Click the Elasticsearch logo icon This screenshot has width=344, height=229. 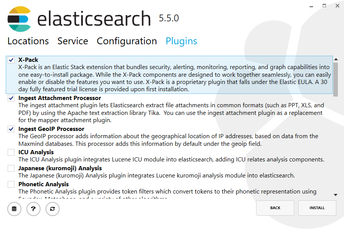[19, 19]
